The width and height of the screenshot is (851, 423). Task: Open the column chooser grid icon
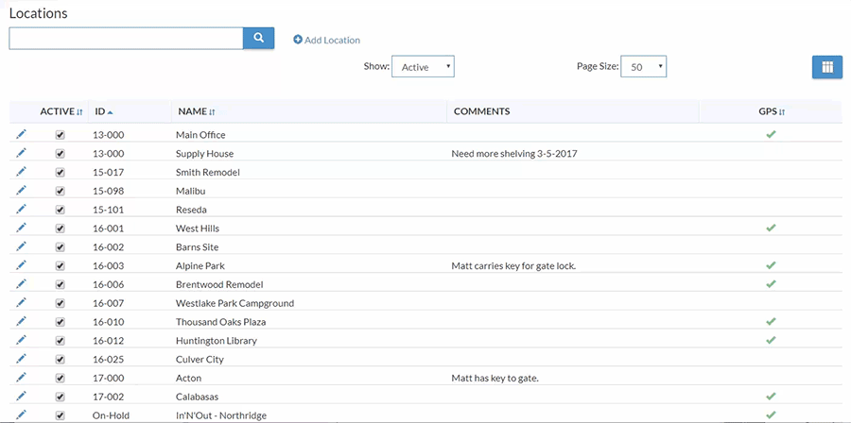[x=827, y=67]
